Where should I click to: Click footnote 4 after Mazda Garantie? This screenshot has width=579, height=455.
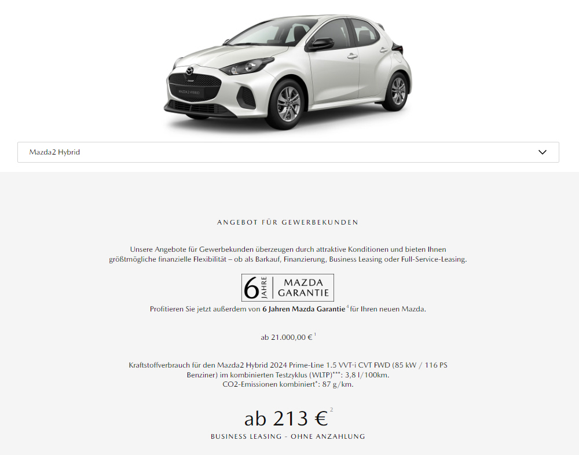347,307
